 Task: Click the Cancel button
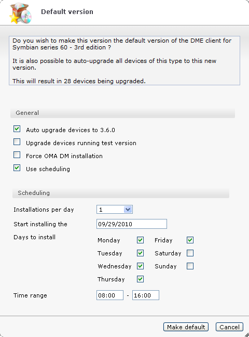(229, 327)
